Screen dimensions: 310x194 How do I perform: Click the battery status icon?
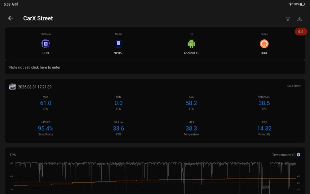(303, 4)
